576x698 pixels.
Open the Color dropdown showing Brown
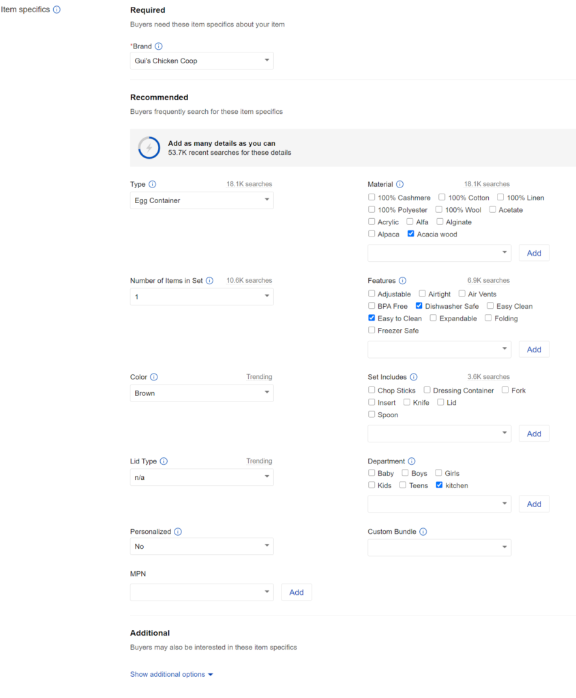tap(202, 393)
